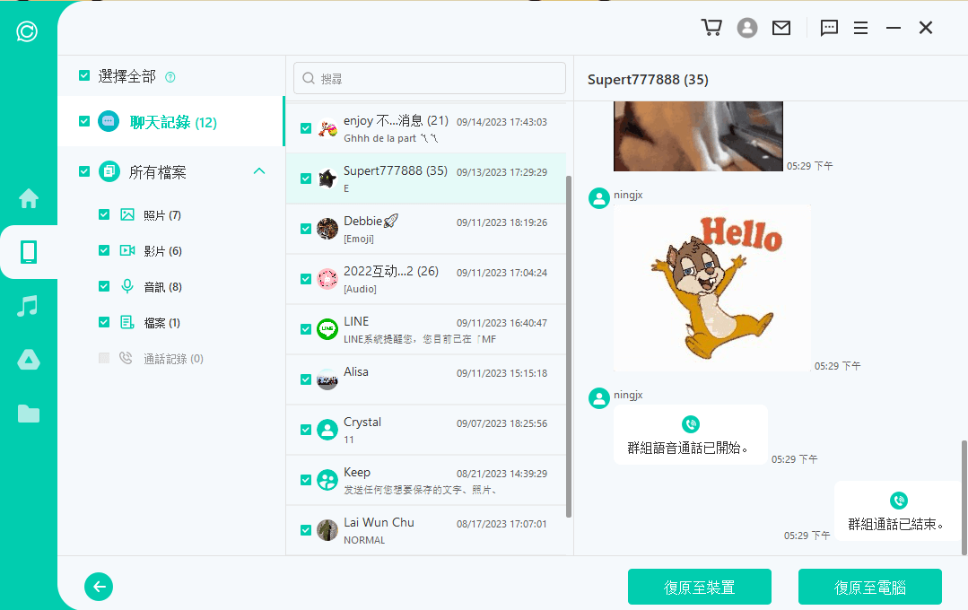Select the device management icon in sidebar

click(27, 252)
